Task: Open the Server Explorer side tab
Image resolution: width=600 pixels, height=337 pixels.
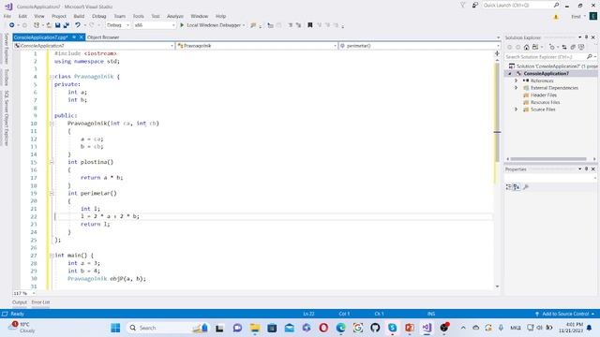Action: [x=7, y=49]
